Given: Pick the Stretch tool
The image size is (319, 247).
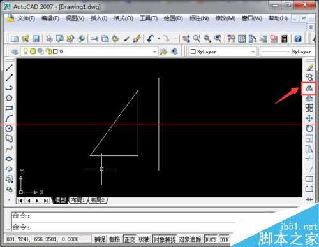Looking at the screenshot, I should tap(309, 148).
